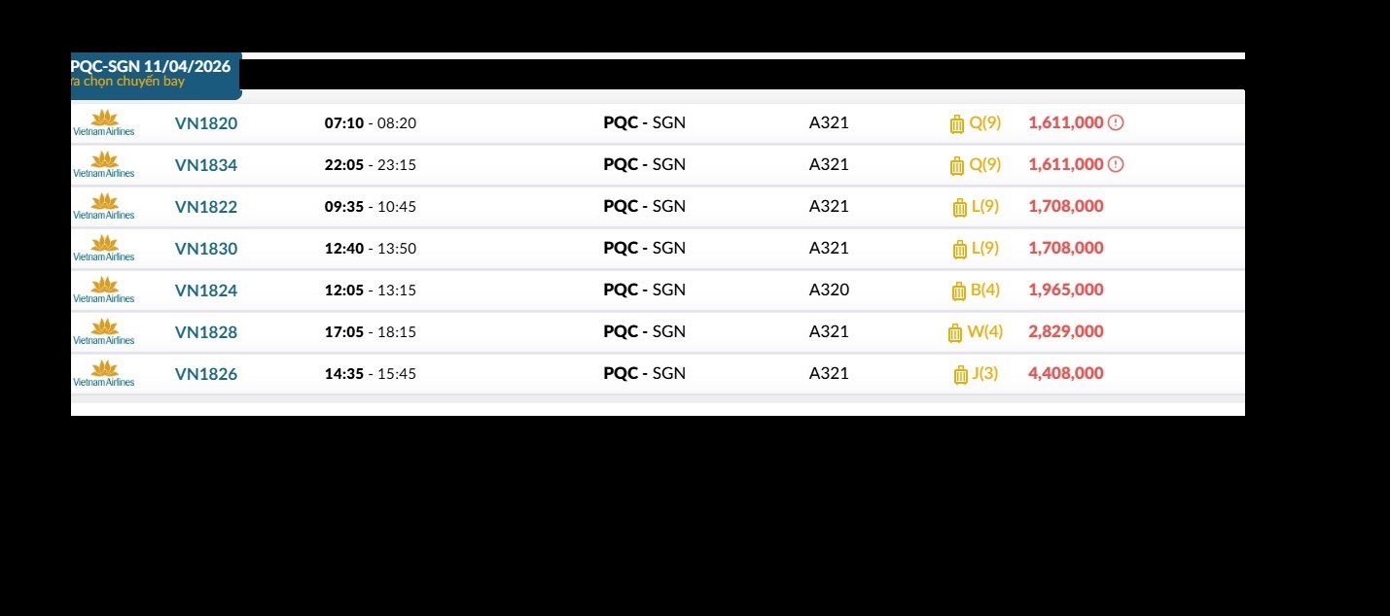Click fare class Q(9) on VN1834 row
Screen dimensions: 1390x616
coord(984,164)
